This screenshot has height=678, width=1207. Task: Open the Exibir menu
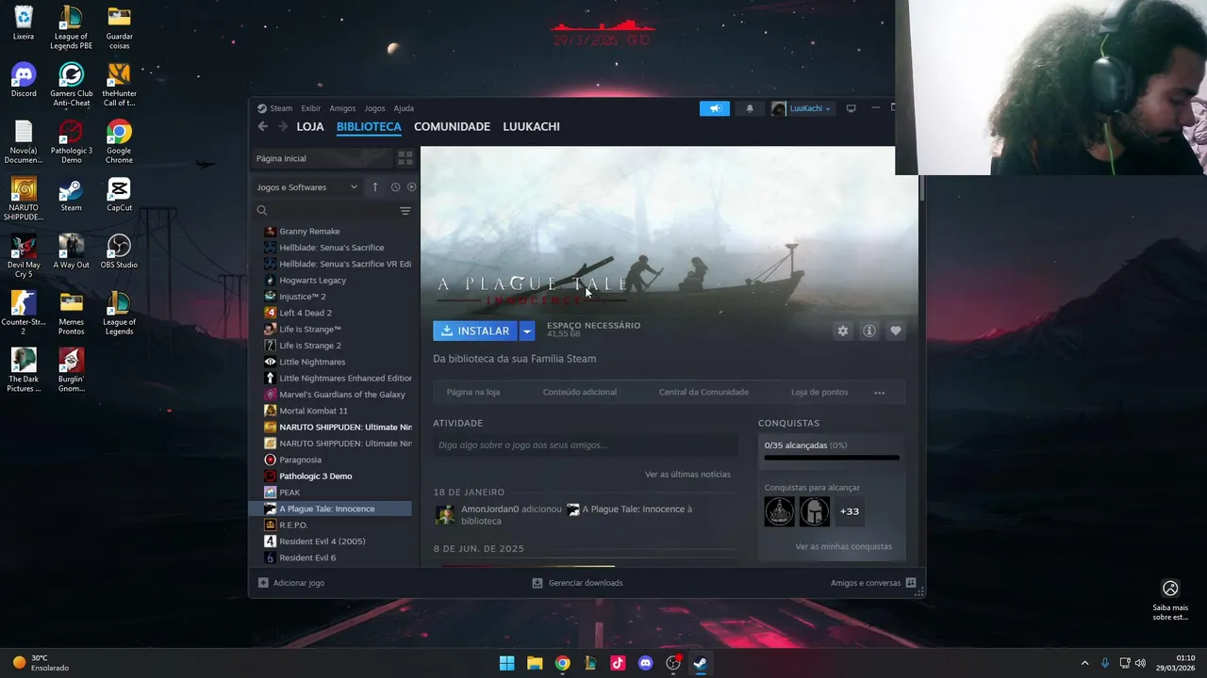pos(311,108)
